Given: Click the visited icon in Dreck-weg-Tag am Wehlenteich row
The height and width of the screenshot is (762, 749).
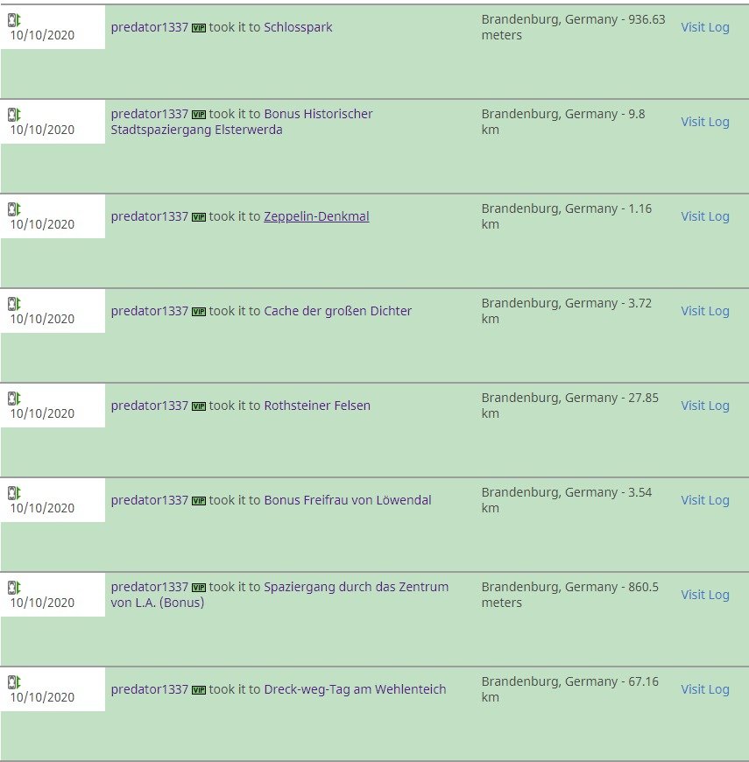Looking at the screenshot, I should (x=14, y=682).
